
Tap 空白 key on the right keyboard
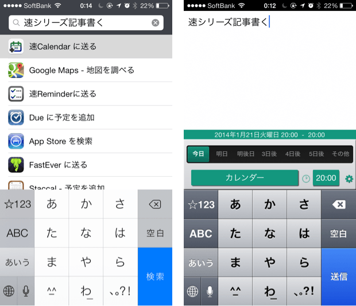[x=339, y=234]
